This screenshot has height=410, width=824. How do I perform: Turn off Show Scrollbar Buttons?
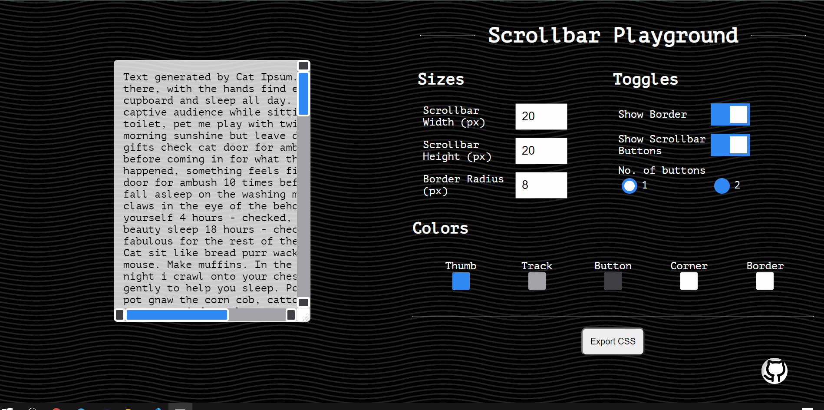click(729, 145)
